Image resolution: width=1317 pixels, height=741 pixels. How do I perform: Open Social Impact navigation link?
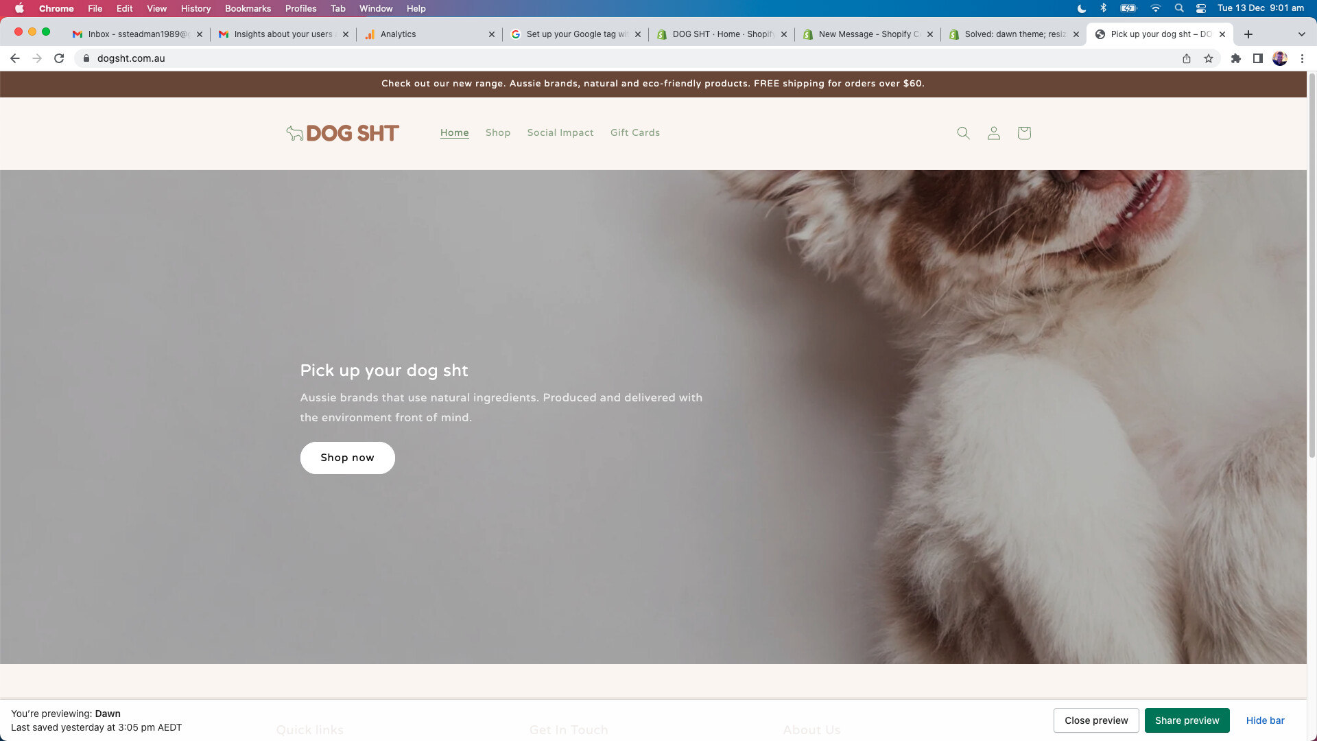click(560, 133)
